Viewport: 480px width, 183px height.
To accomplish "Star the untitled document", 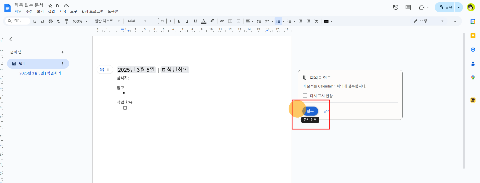I will click(50, 6).
